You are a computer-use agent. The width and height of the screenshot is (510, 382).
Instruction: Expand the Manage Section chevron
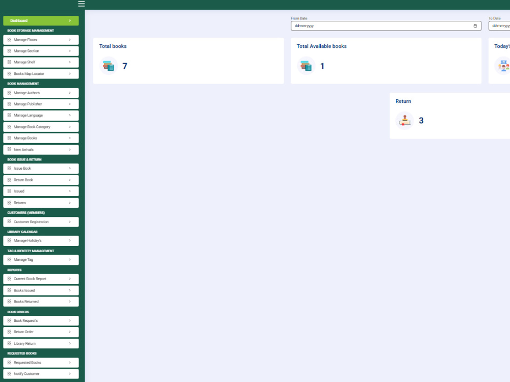[x=70, y=51]
